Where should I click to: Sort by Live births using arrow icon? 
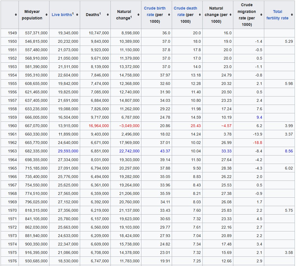(77, 15)
